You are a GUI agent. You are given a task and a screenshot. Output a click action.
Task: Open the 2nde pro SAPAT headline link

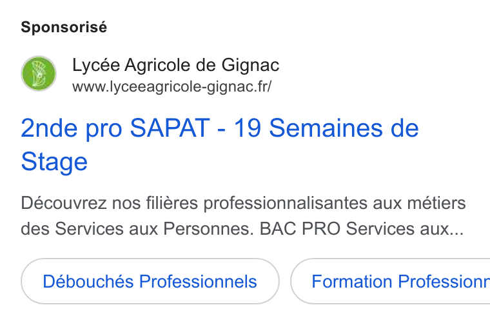[x=220, y=144]
